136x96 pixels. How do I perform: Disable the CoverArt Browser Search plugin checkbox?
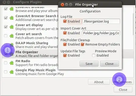(6, 18)
